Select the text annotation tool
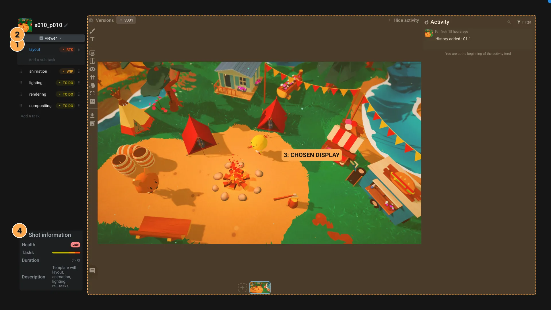 [x=92, y=39]
